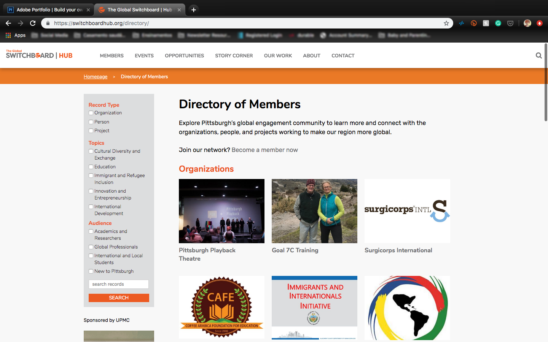This screenshot has height=342, width=548.
Task: Click the red update arrow icon
Action: [x=540, y=23]
